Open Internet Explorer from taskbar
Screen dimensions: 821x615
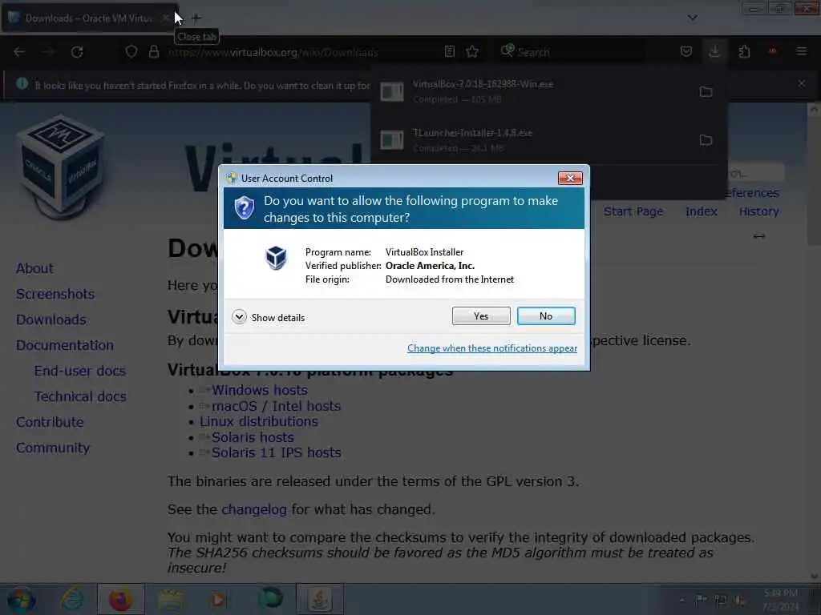pyautogui.click(x=71, y=599)
